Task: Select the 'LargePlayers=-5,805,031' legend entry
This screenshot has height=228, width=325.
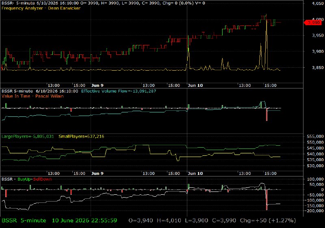Action: click(x=28, y=137)
